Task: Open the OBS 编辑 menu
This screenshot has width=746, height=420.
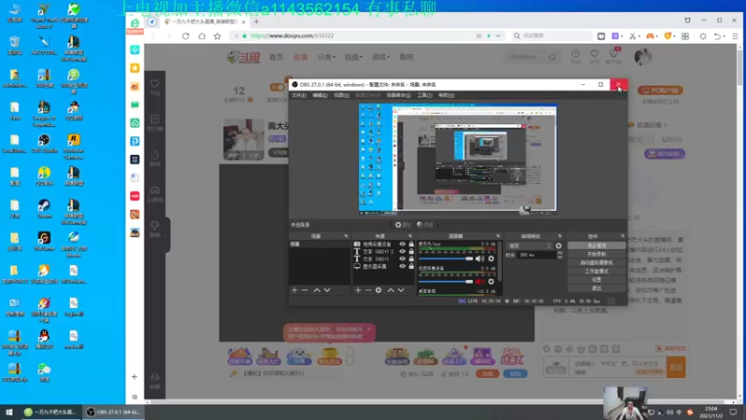Action: [x=320, y=95]
